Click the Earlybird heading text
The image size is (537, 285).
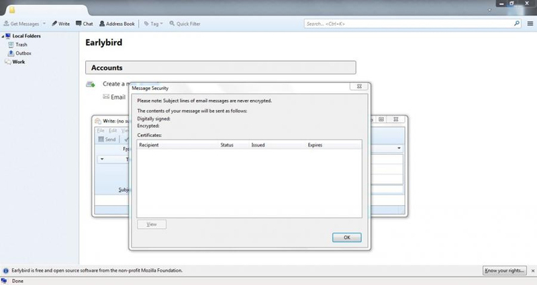tap(104, 42)
